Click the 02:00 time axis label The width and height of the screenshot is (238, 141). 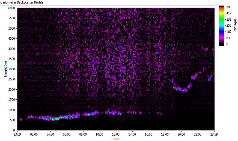tap(34, 134)
